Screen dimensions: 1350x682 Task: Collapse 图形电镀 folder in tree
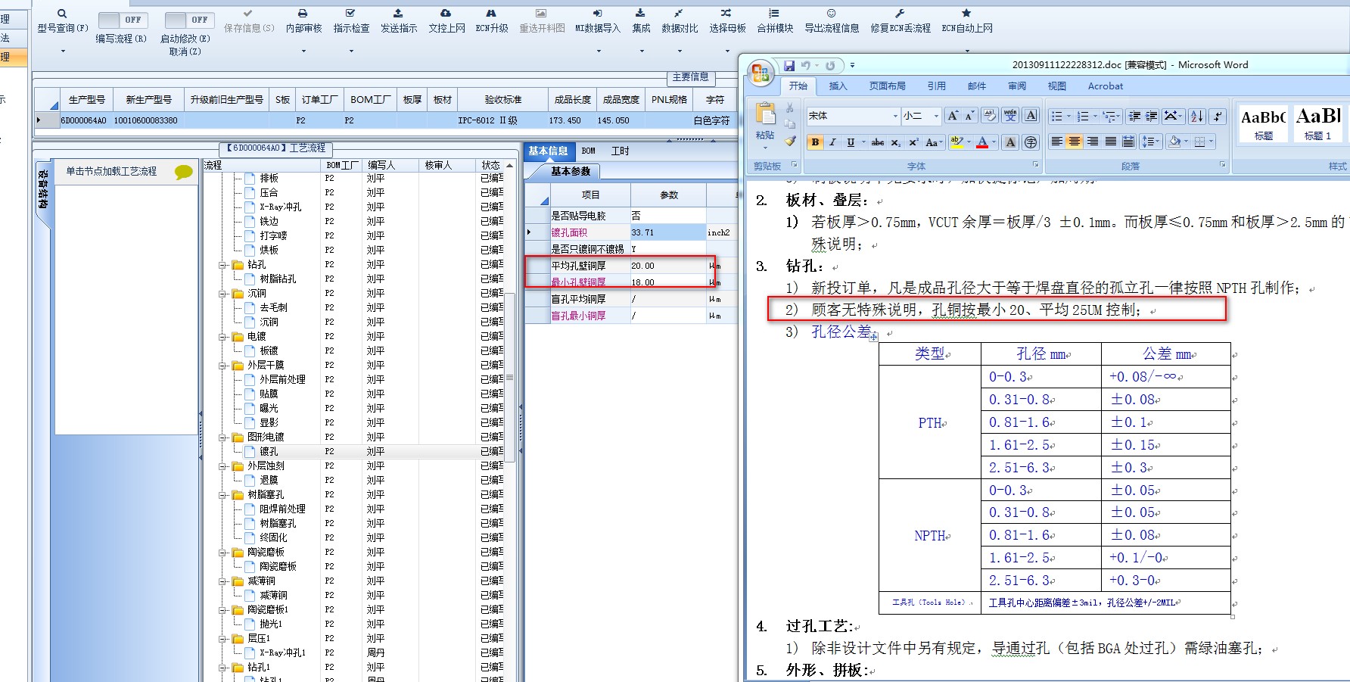[223, 438]
